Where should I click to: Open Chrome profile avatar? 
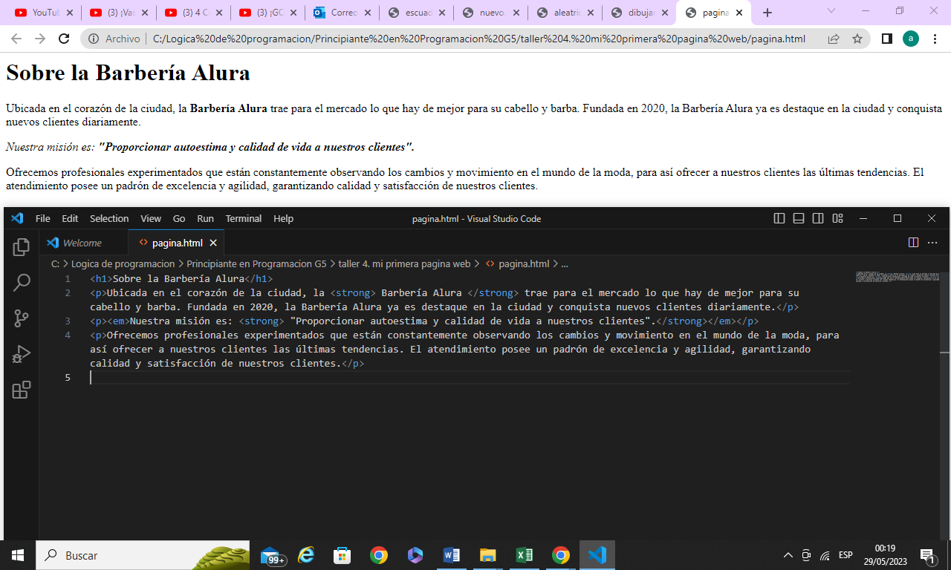tap(911, 39)
